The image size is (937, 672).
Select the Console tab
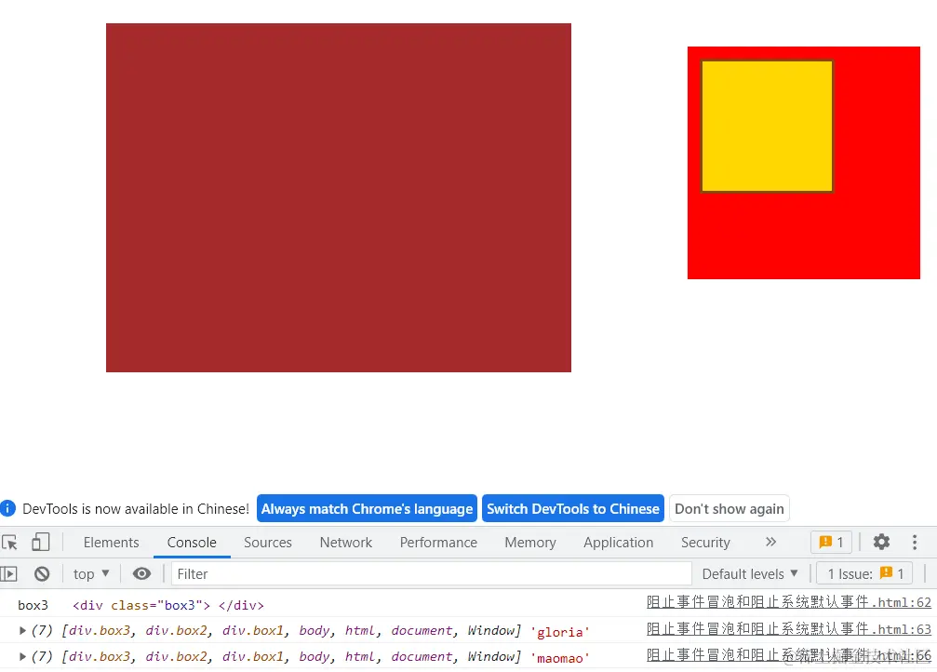(192, 543)
